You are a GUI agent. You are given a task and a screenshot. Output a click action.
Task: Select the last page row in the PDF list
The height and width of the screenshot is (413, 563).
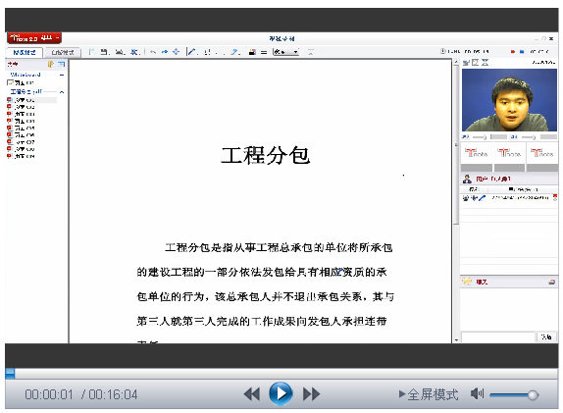(x=21, y=156)
